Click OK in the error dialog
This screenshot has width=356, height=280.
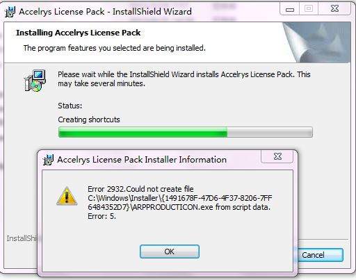[x=170, y=252]
